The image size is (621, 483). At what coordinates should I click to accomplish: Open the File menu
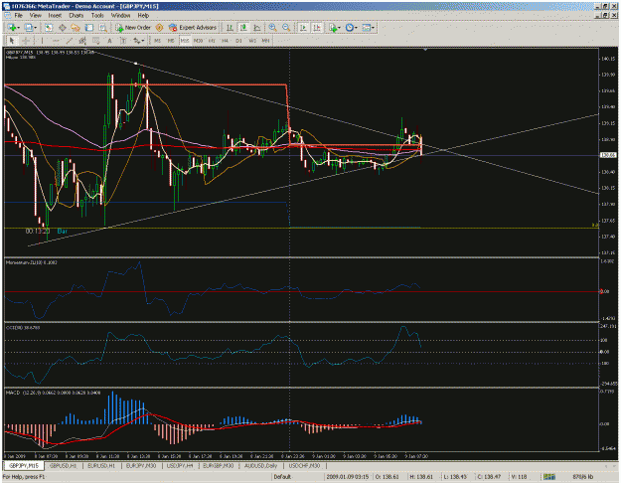coord(19,16)
